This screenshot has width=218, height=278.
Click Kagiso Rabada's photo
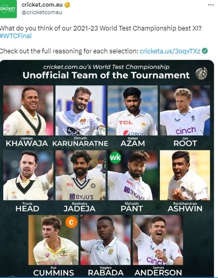click(106, 240)
